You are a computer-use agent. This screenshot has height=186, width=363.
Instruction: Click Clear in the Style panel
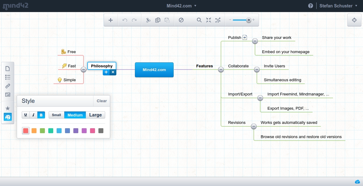(102, 101)
